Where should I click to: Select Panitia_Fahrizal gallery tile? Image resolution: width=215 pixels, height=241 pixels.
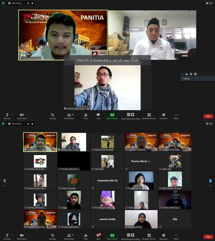pos(141,180)
